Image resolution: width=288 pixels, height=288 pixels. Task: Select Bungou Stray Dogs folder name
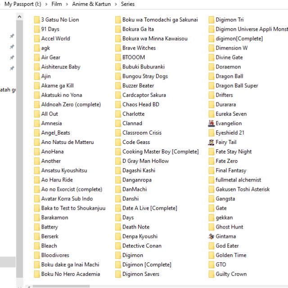point(145,76)
